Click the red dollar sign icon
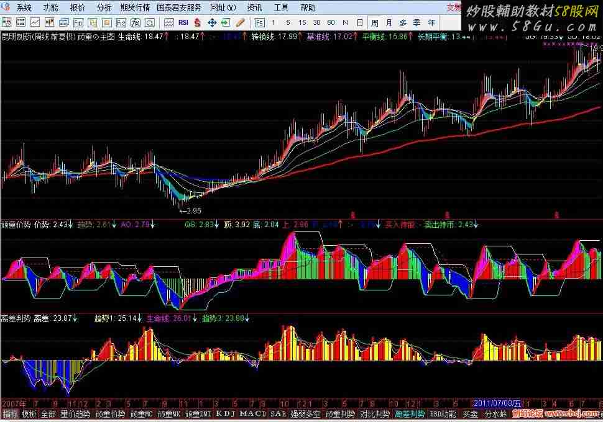The width and height of the screenshot is (603, 422). pyautogui.click(x=197, y=22)
